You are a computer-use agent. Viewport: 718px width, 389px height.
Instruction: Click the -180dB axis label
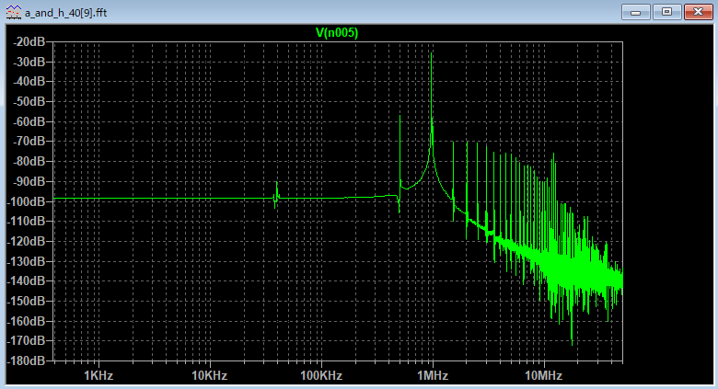pyautogui.click(x=27, y=361)
